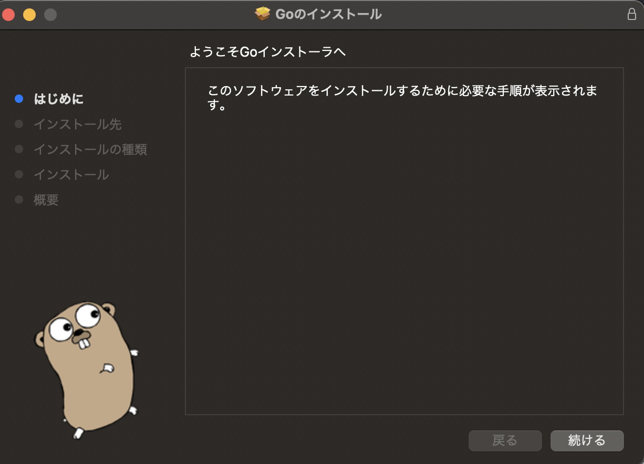Click the disabled 戻る button
Screen dimensions: 644x464
tap(505, 441)
